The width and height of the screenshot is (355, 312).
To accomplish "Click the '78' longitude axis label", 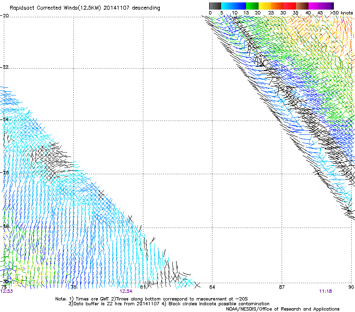I will pos(73,287).
